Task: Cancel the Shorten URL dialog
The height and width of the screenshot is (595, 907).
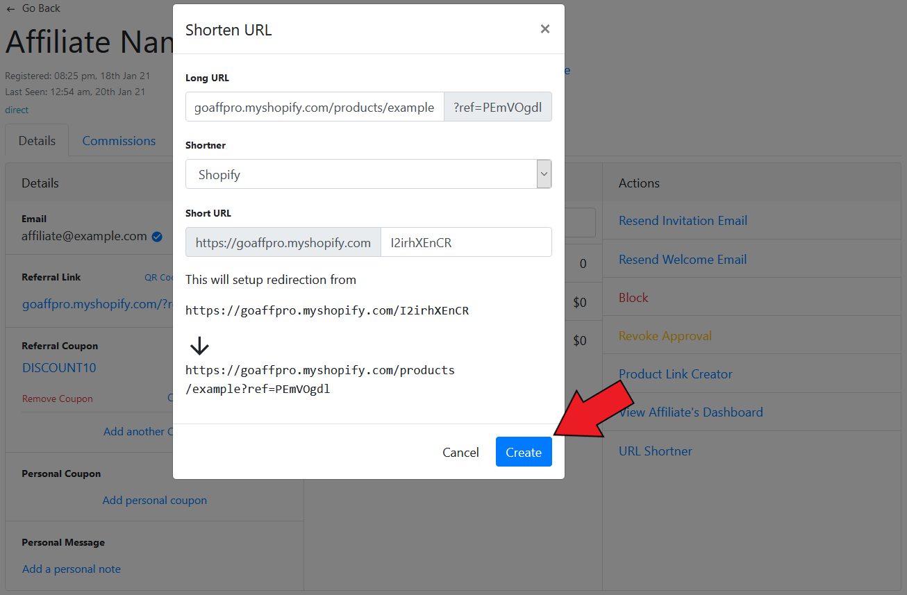Action: [460, 452]
